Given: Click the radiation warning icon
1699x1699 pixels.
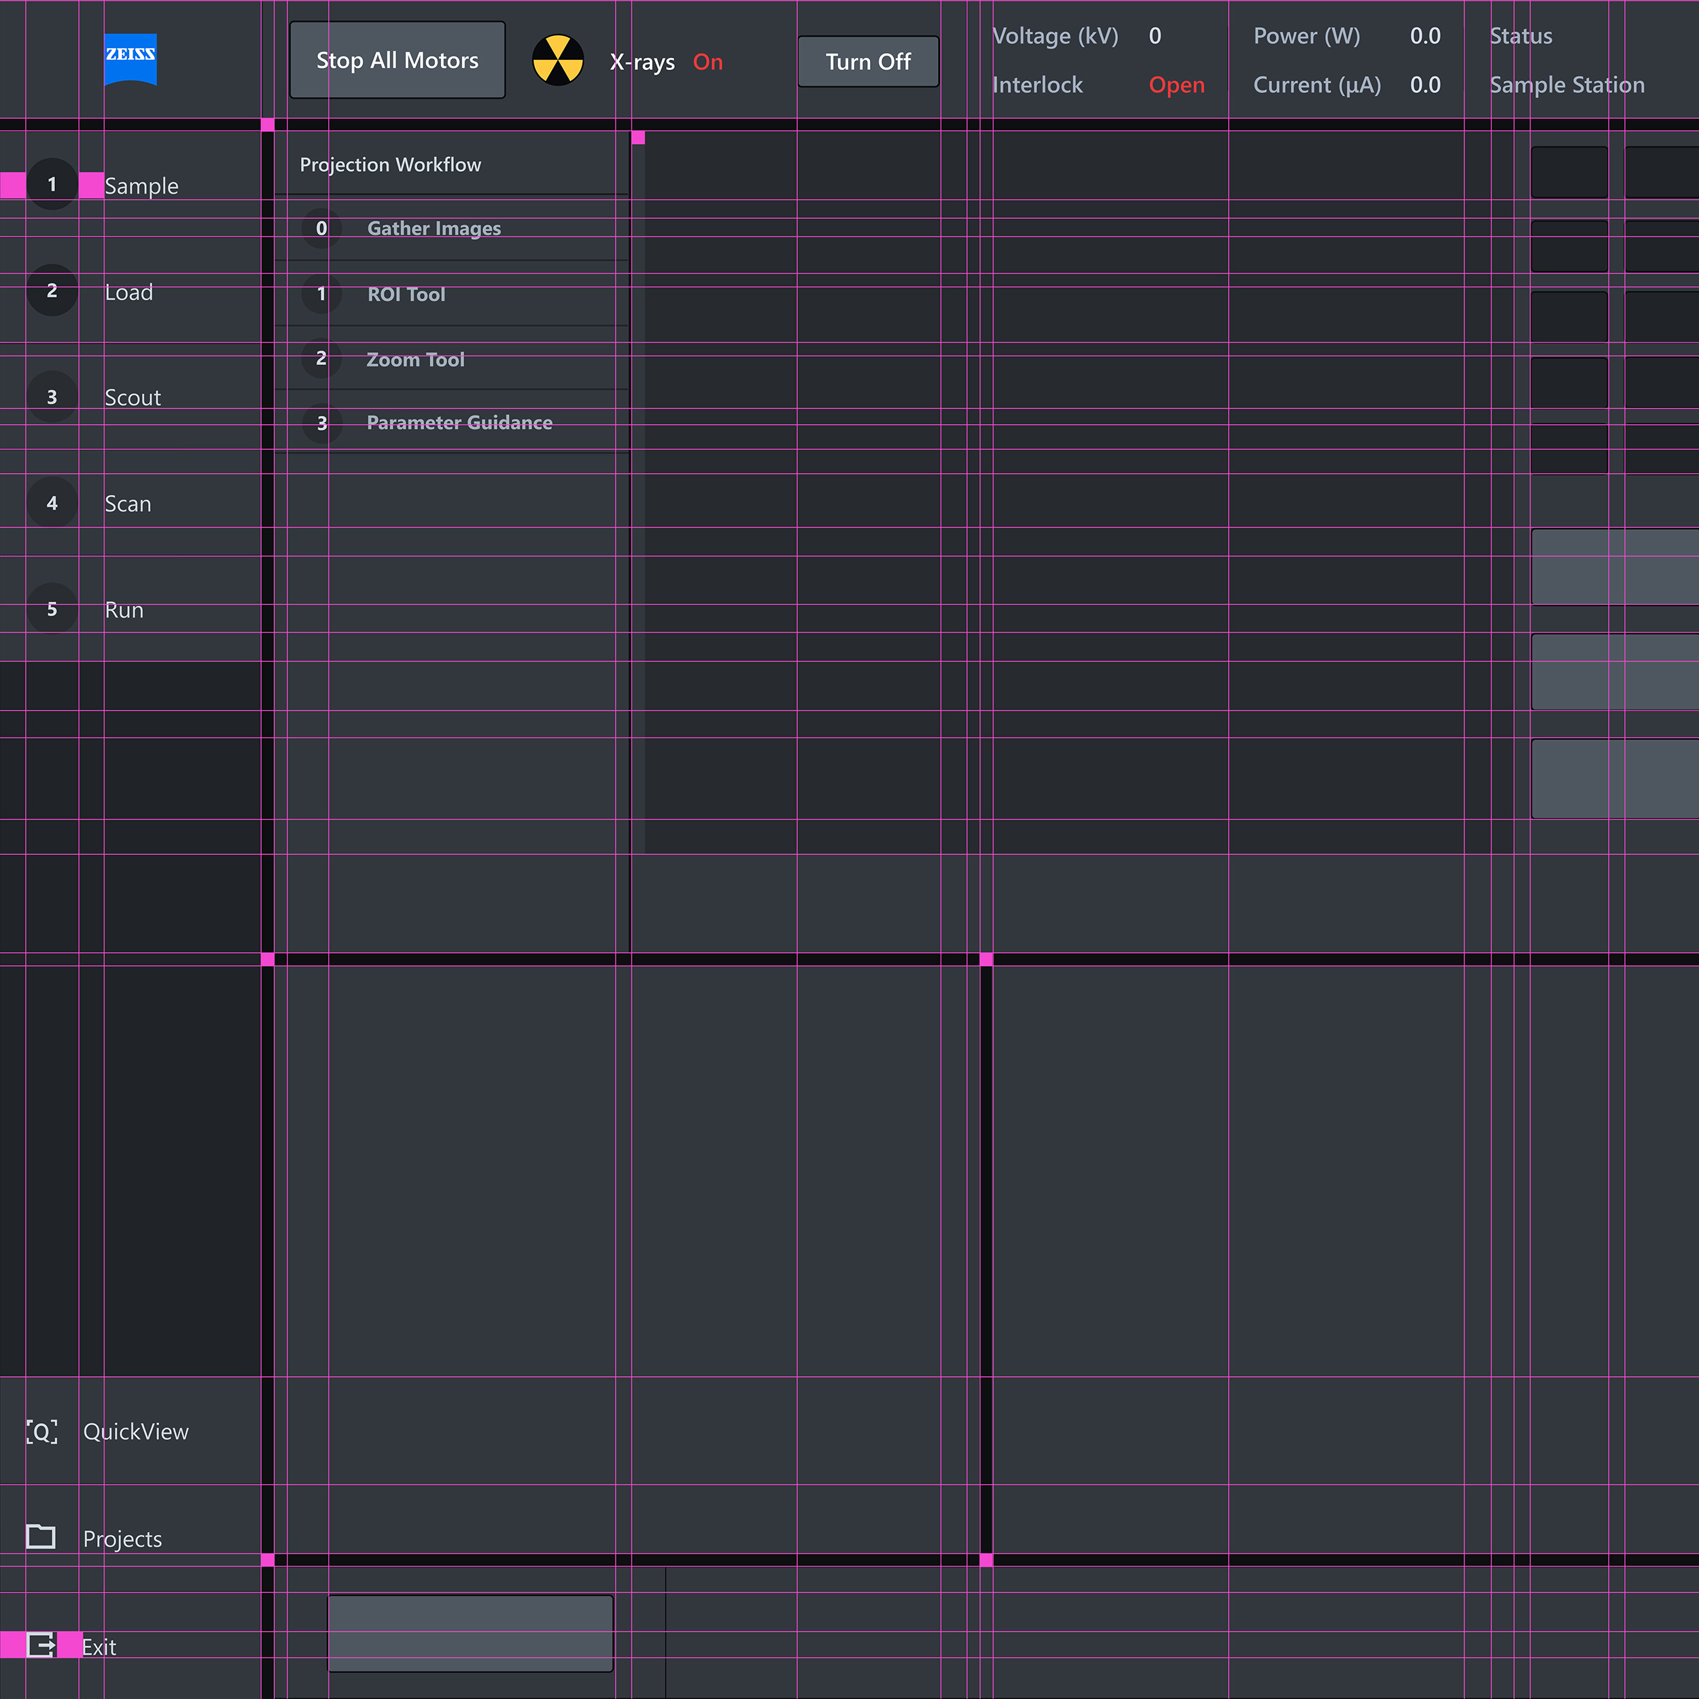Looking at the screenshot, I should tap(557, 60).
